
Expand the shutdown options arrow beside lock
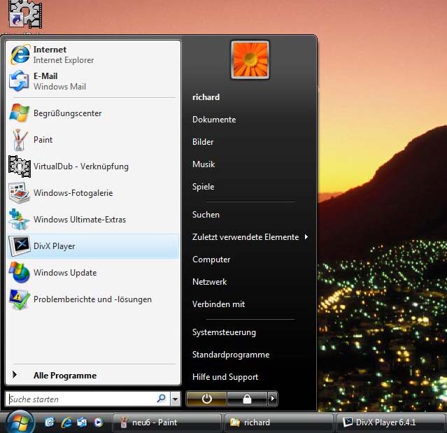(x=273, y=399)
